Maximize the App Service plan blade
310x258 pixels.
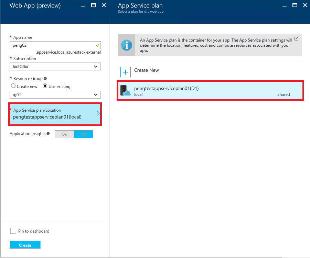click(x=295, y=5)
